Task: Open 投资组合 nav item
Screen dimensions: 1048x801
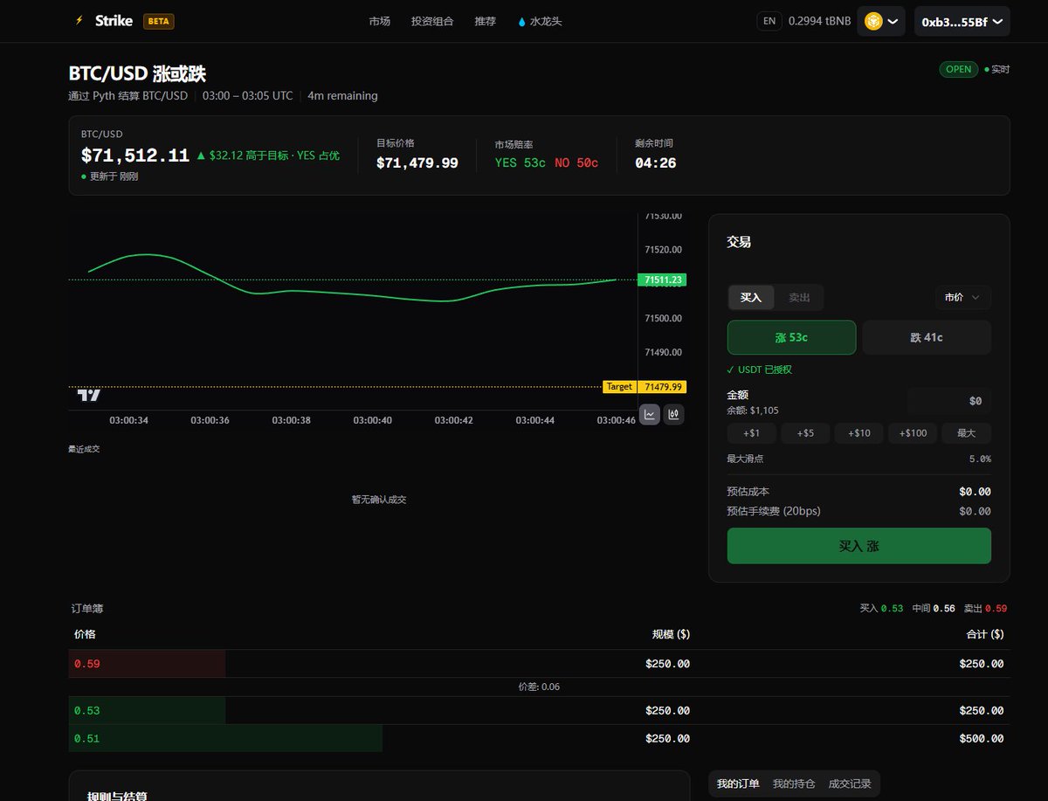Action: pyautogui.click(x=432, y=21)
